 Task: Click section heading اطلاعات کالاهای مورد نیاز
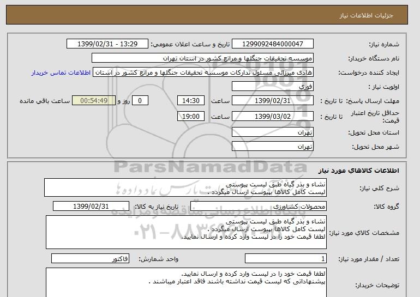pos(359,171)
